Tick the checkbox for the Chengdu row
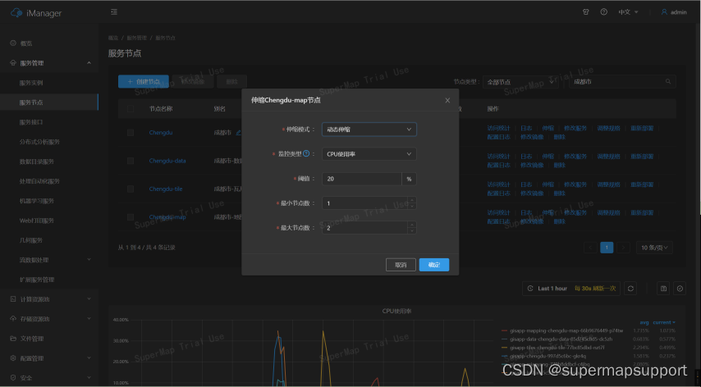 [x=131, y=132]
